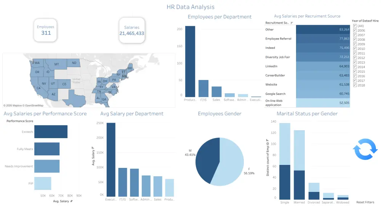
Task: Click the IT/IS bar in Employees per Department
Action: click(x=203, y=89)
